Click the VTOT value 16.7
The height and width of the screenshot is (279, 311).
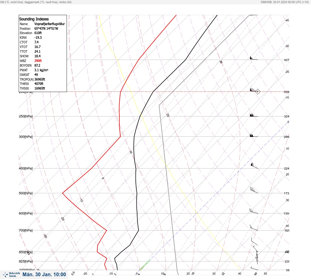(37, 47)
